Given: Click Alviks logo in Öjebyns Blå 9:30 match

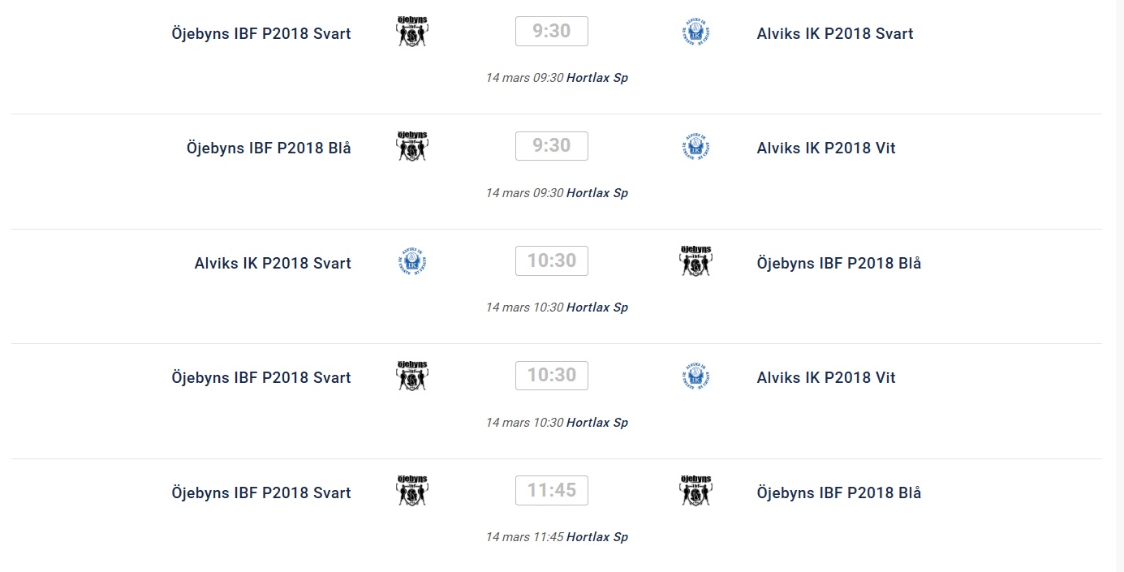Looking at the screenshot, I should (x=696, y=147).
